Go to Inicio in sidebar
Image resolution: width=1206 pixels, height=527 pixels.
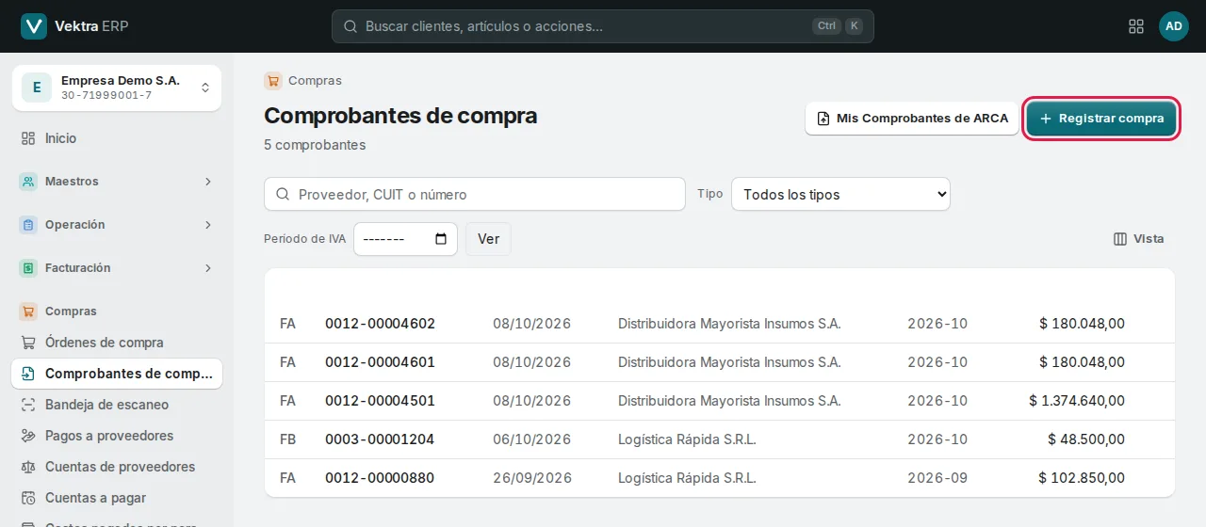pos(117,138)
